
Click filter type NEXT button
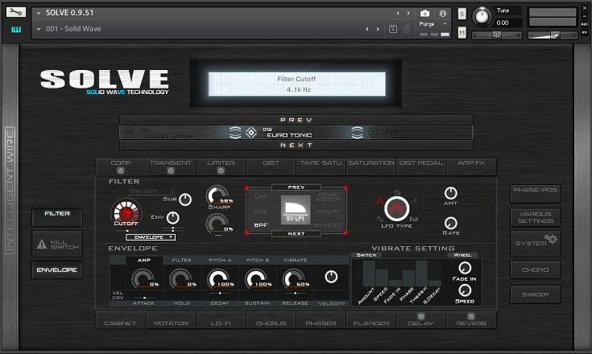(x=296, y=234)
